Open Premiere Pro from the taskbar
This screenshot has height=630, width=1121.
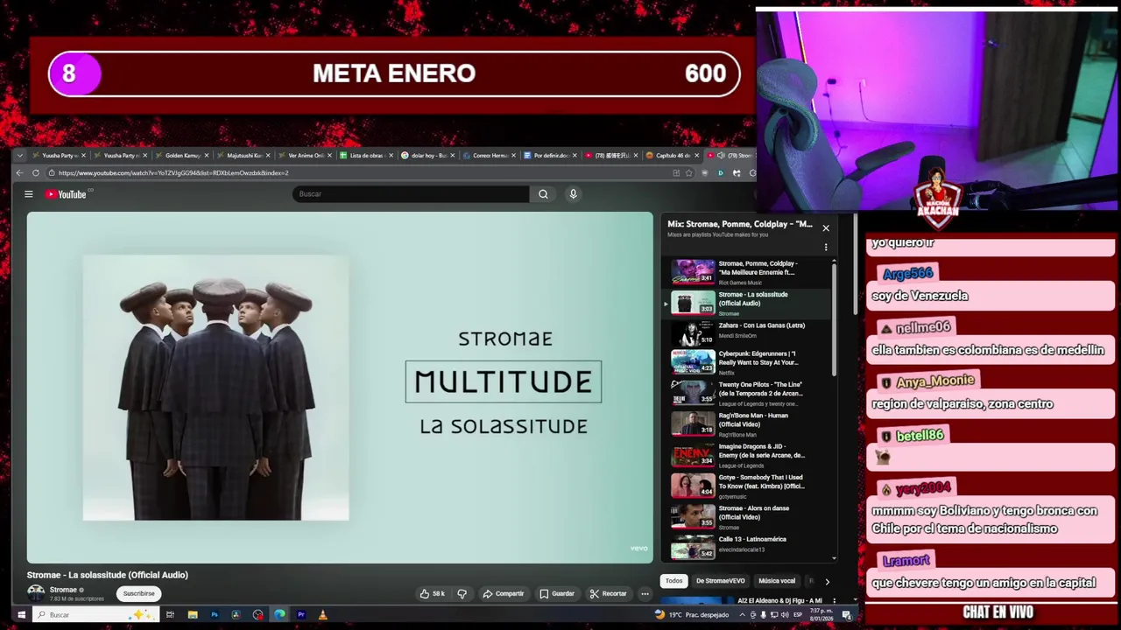click(301, 615)
